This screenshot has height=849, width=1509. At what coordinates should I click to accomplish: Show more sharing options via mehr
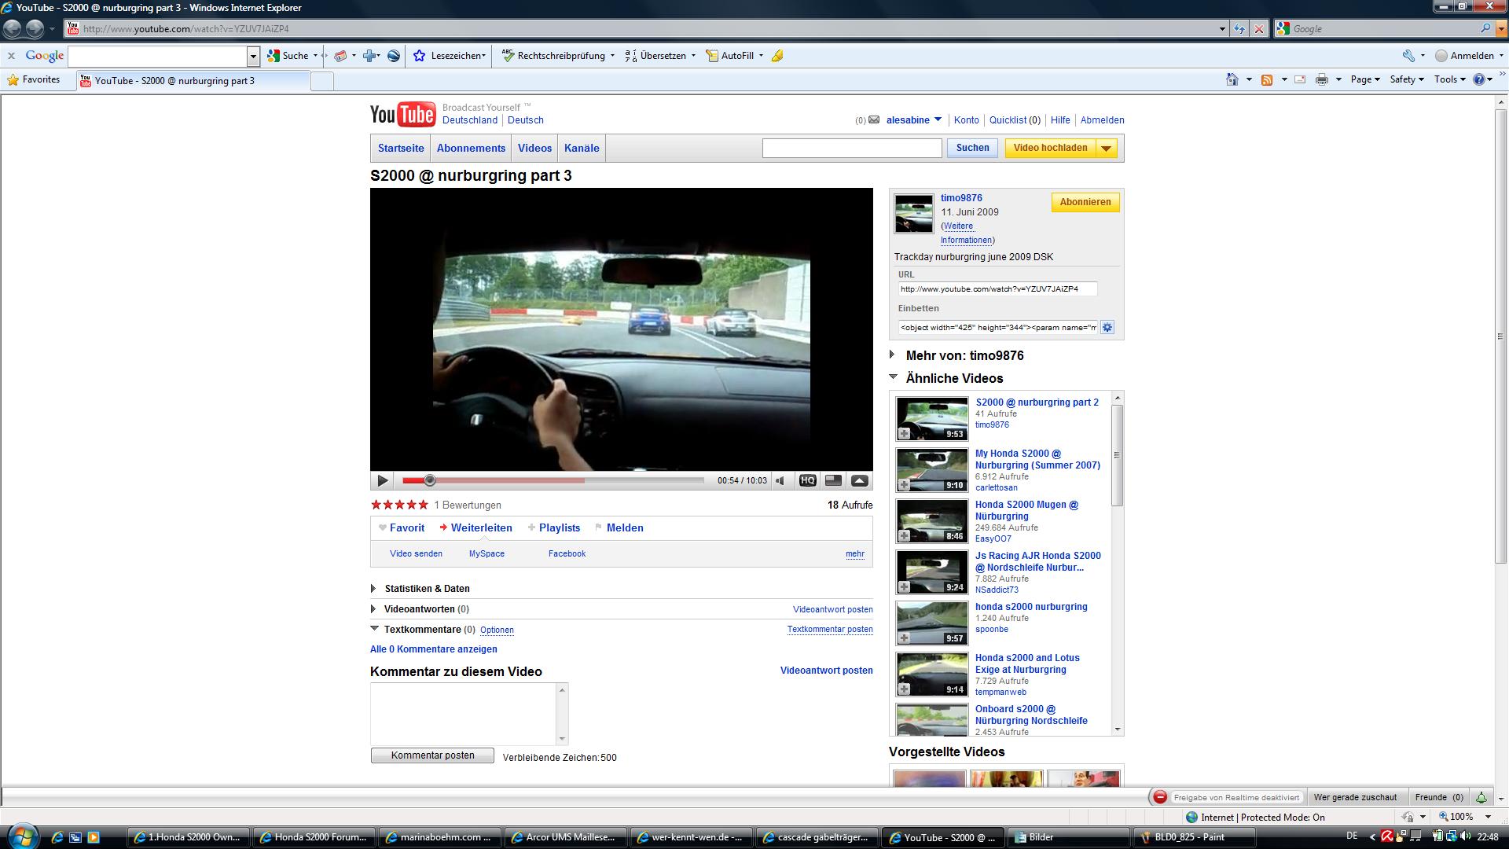coord(855,553)
